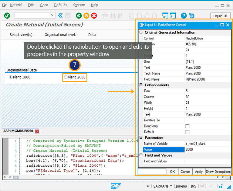The width and height of the screenshot is (233, 191).
Task: Click the Create New Session icon
Action: click(165, 16)
